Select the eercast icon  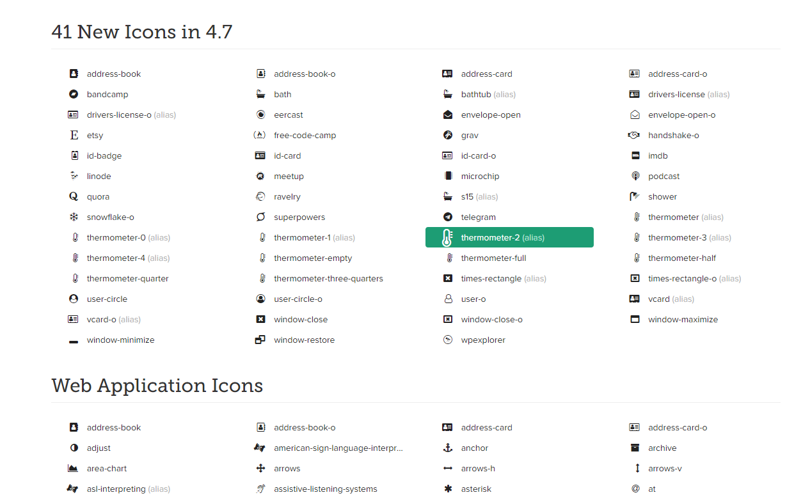tap(260, 115)
